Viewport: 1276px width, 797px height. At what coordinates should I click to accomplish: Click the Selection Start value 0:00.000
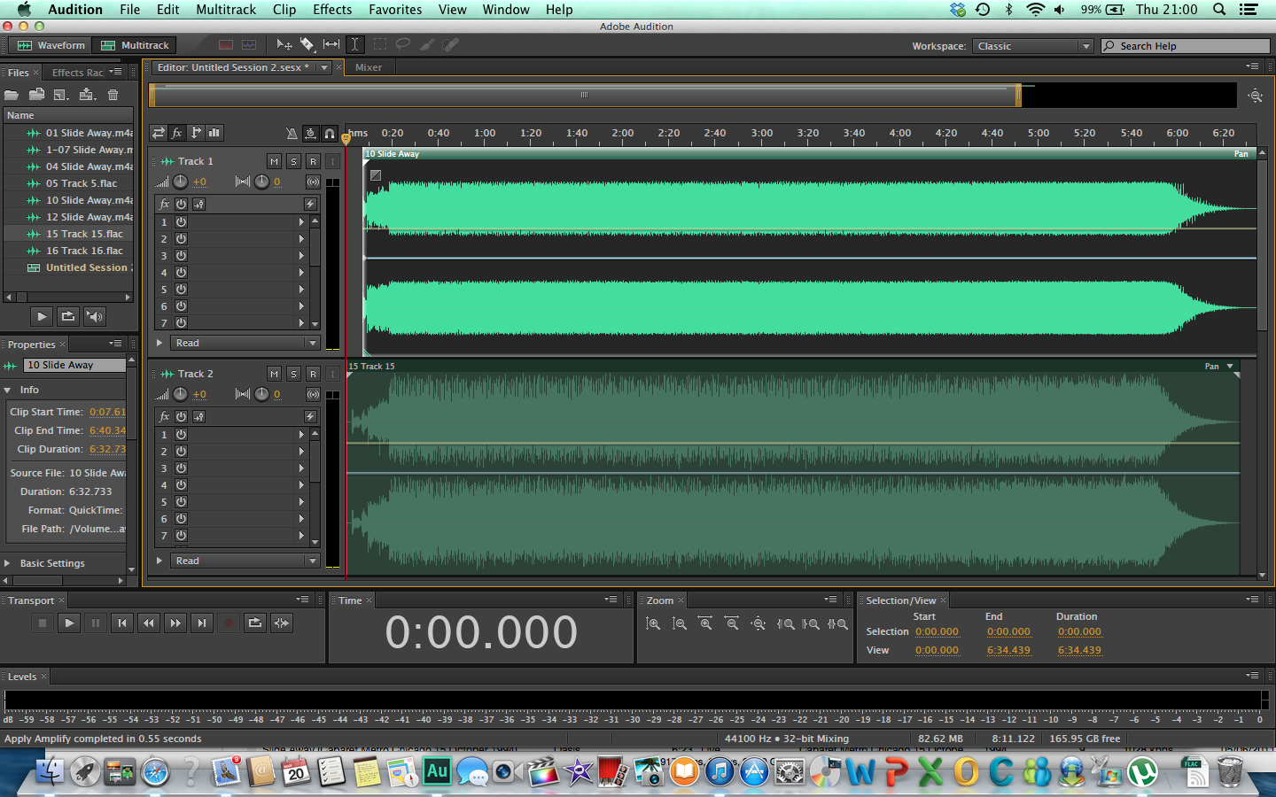pos(938,632)
